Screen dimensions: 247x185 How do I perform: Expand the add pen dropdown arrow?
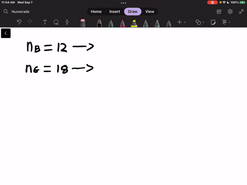pos(185,22)
